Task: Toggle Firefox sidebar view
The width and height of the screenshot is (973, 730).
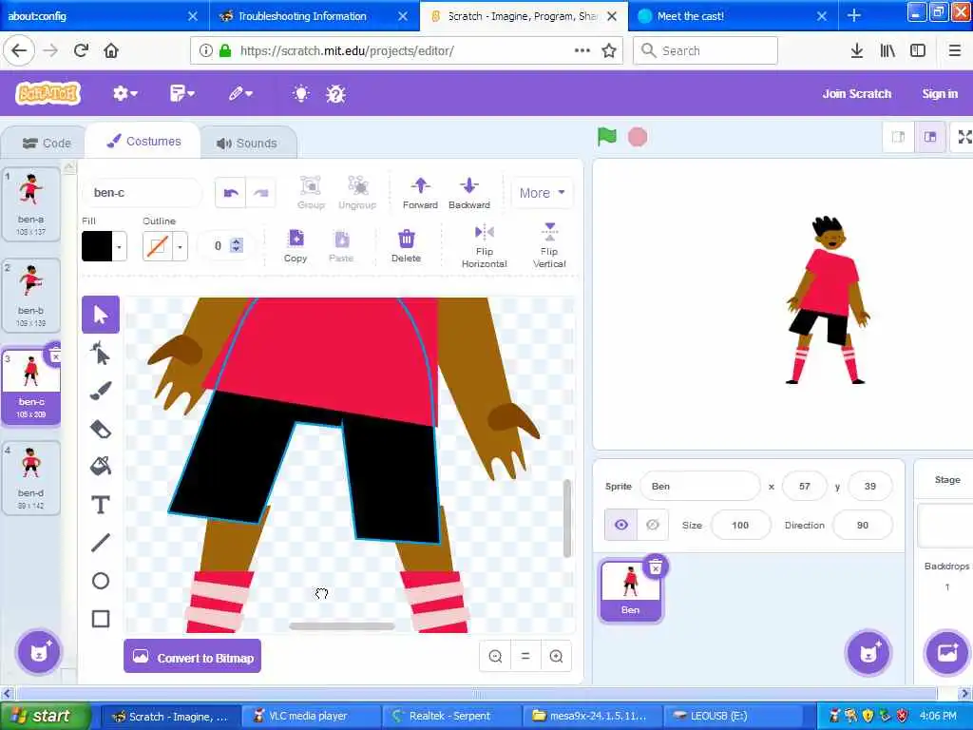Action: coord(918,50)
